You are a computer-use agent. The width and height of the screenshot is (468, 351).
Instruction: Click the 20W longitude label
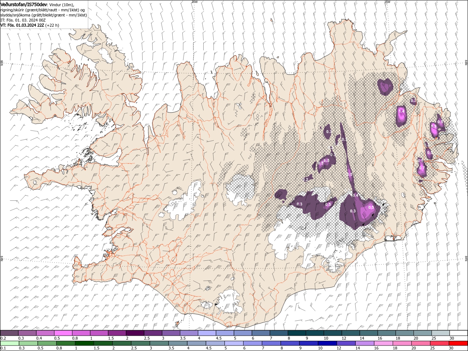click(x=194, y=2)
